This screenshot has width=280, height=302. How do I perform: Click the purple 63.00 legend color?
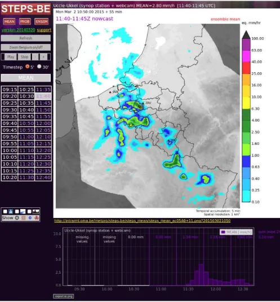click(246, 45)
